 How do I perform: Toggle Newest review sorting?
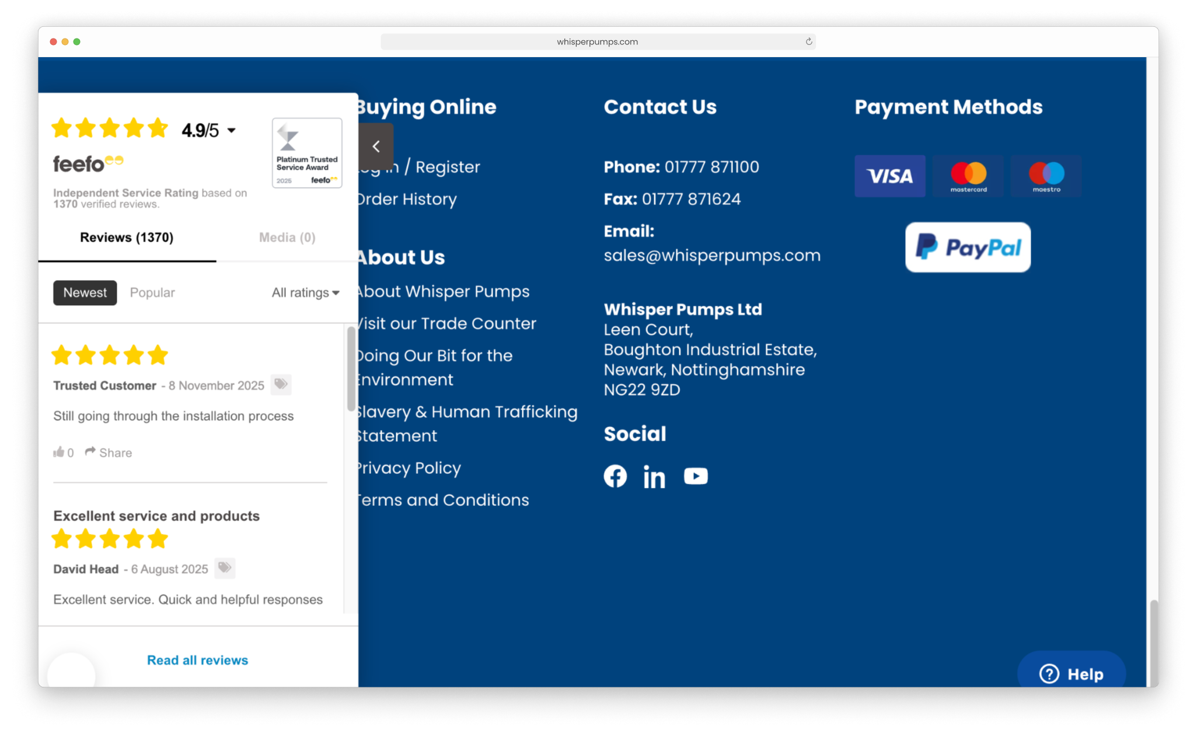85,292
